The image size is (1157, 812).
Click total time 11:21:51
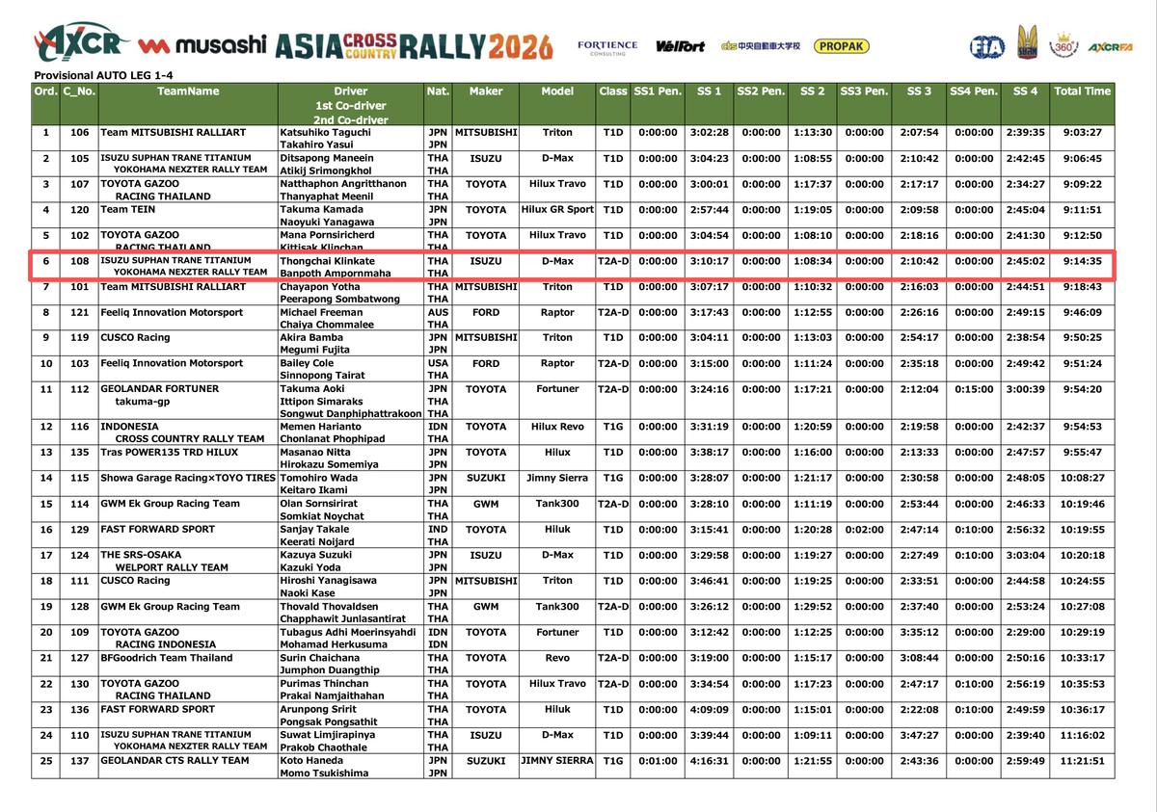(x=1082, y=761)
